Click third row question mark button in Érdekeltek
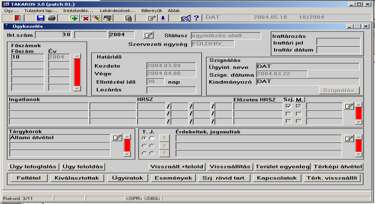This screenshot has height=204, width=375. [164, 153]
